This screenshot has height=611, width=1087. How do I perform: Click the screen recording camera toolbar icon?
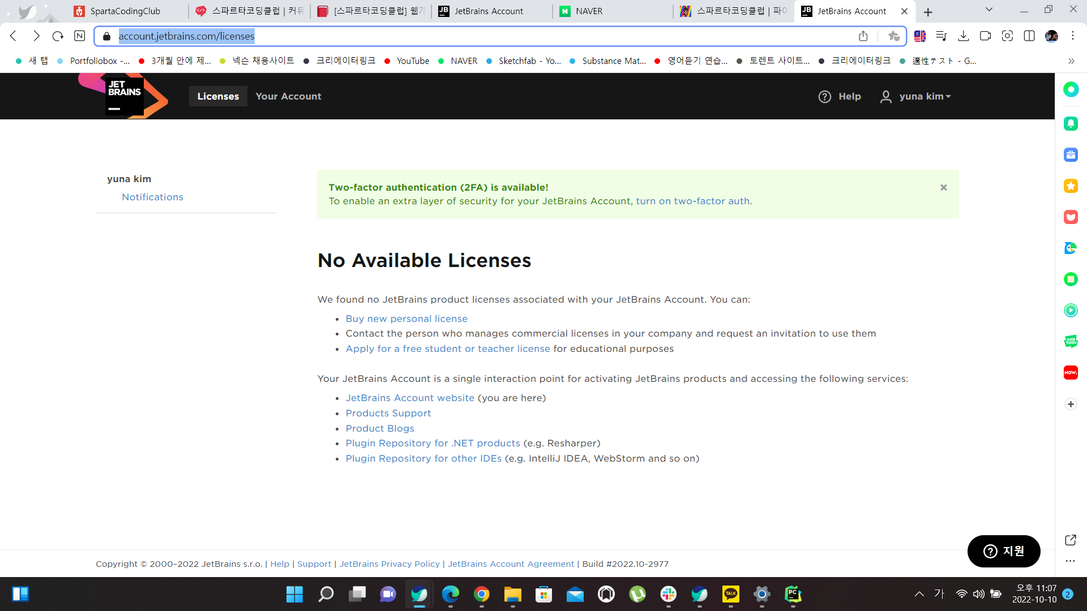click(985, 36)
